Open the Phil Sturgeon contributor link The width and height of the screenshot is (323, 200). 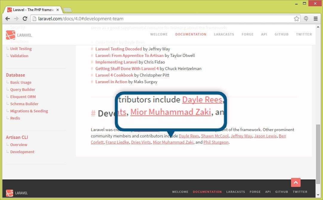click(x=216, y=142)
